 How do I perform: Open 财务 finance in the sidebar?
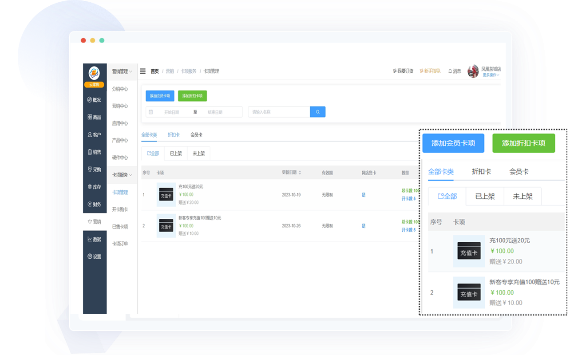tap(95, 204)
